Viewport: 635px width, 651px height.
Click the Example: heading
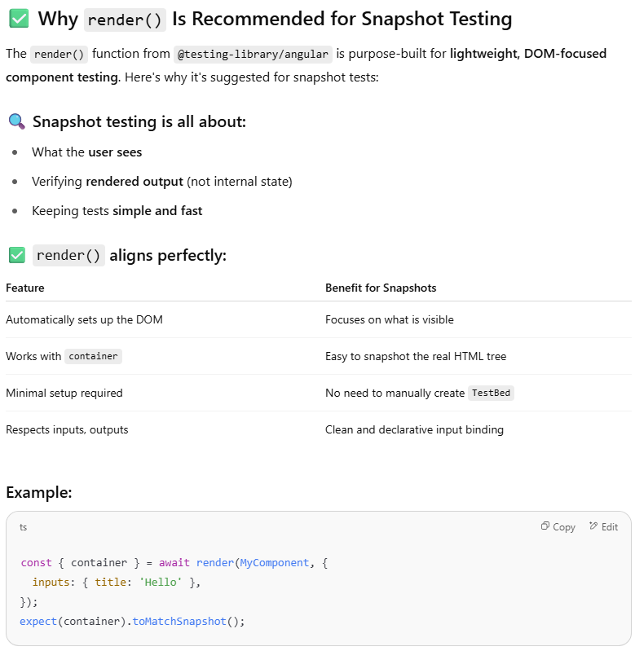39,492
